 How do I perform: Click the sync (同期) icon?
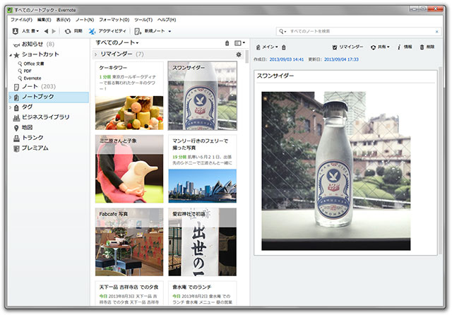point(68,31)
